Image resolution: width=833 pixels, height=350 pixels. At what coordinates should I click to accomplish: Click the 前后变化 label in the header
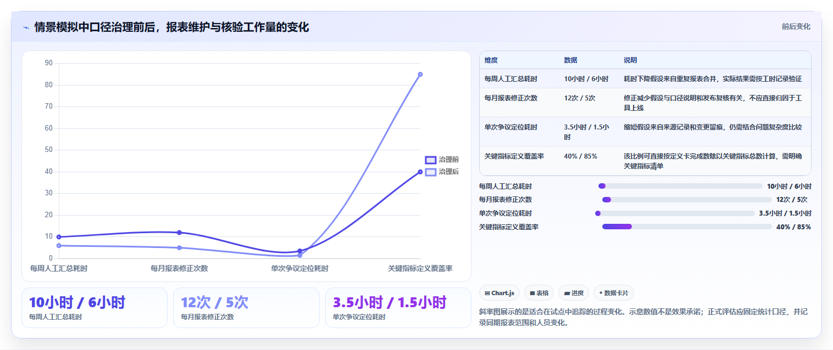[796, 26]
